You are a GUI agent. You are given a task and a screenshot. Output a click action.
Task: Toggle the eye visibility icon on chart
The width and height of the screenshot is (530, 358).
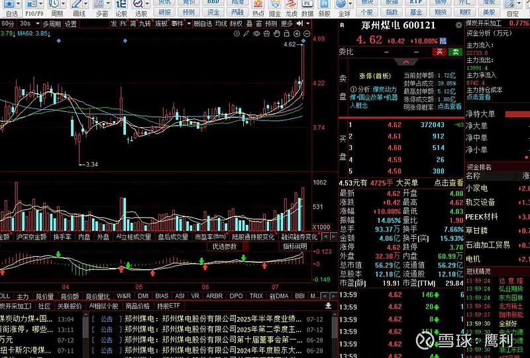[x=256, y=34]
